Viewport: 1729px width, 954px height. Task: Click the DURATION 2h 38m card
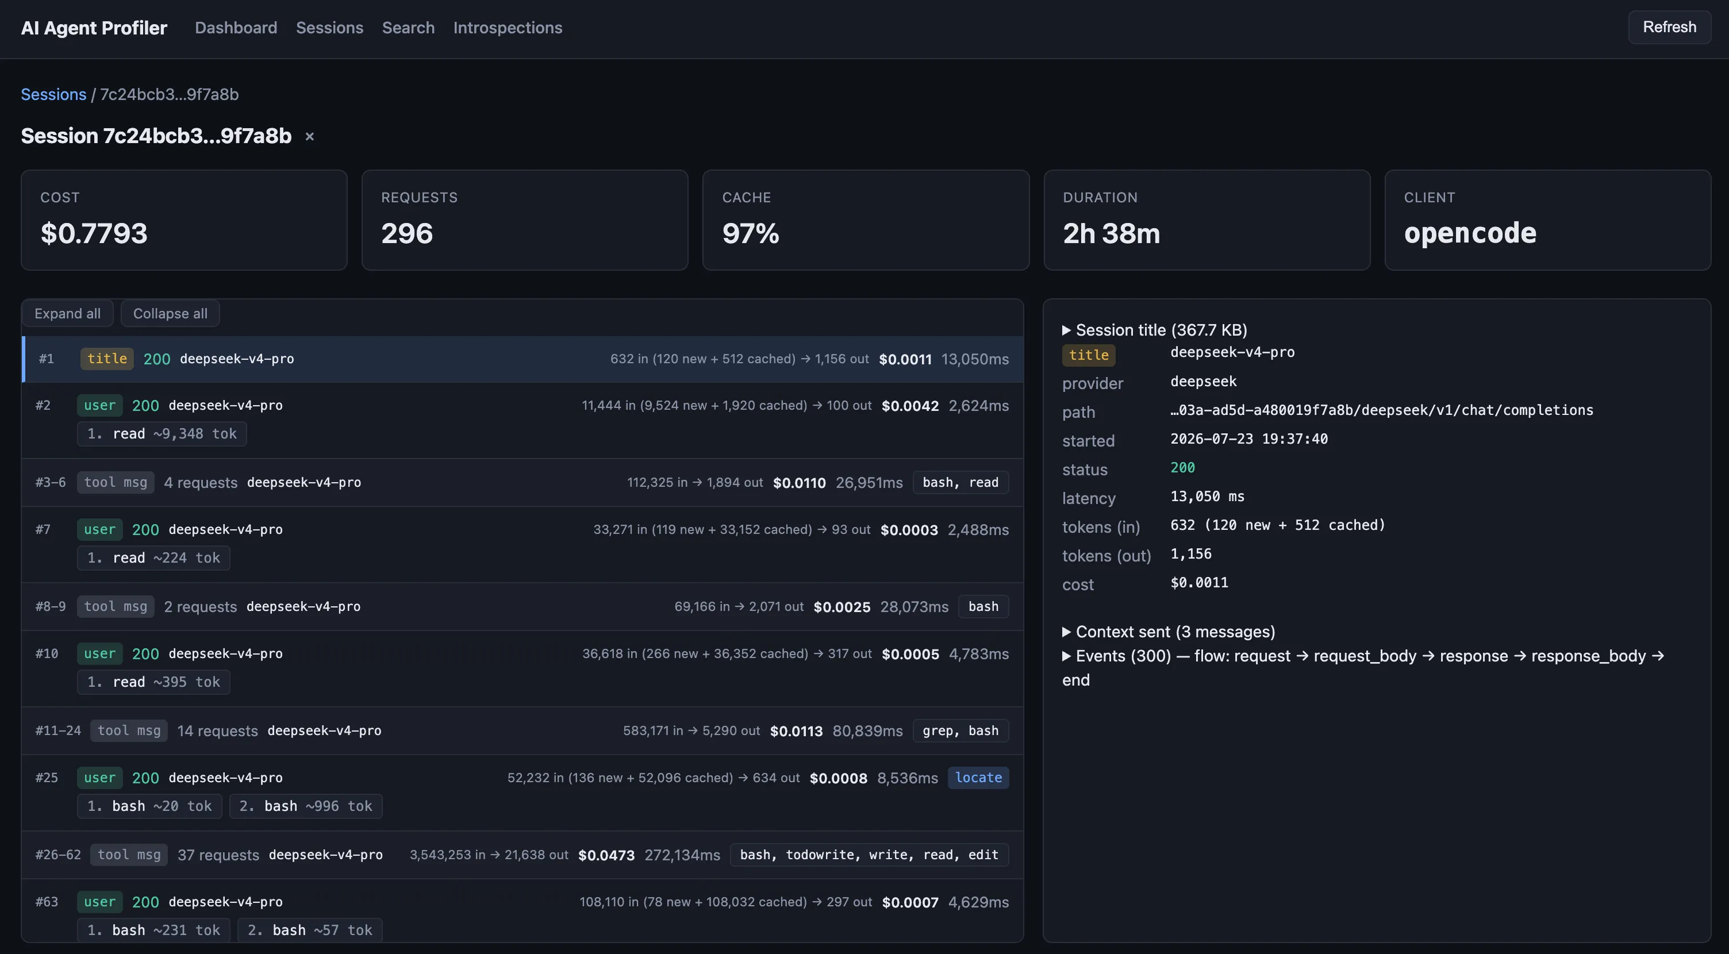[1207, 220]
